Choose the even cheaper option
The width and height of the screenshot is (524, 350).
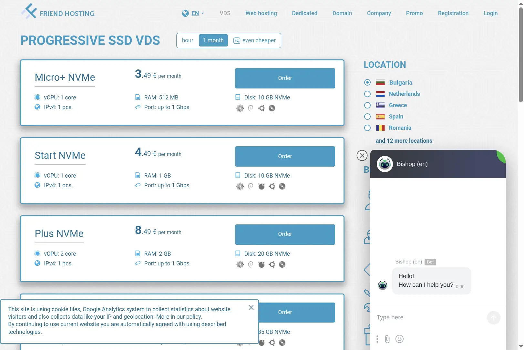254,40
